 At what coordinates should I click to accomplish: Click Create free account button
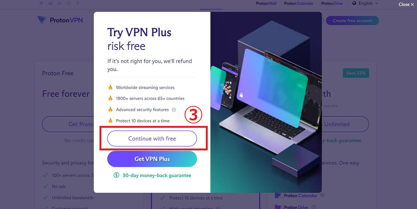352,20
